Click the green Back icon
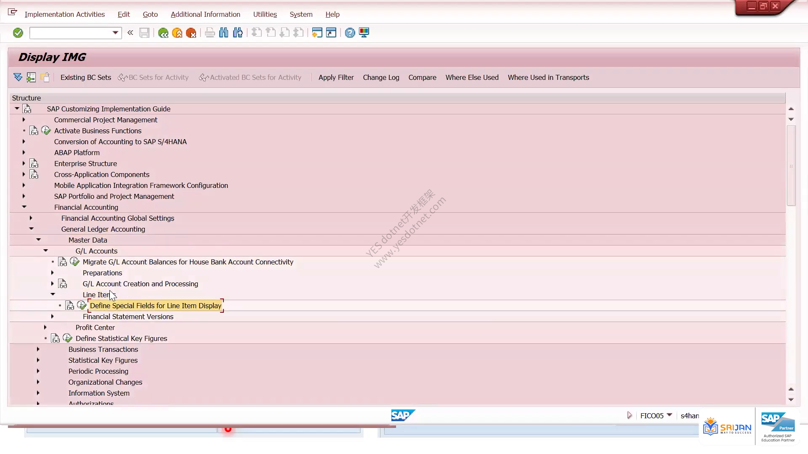This screenshot has width=808, height=454. pyautogui.click(x=163, y=33)
